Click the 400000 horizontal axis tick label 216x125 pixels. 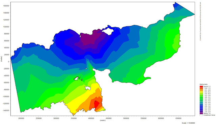click(x=91, y=118)
